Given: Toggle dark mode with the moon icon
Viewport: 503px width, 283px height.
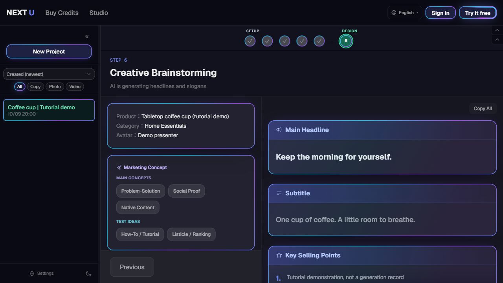Looking at the screenshot, I should 89,274.
